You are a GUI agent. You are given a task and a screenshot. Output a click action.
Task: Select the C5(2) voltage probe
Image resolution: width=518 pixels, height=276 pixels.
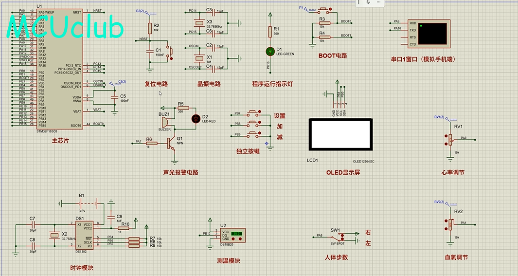click(118, 83)
